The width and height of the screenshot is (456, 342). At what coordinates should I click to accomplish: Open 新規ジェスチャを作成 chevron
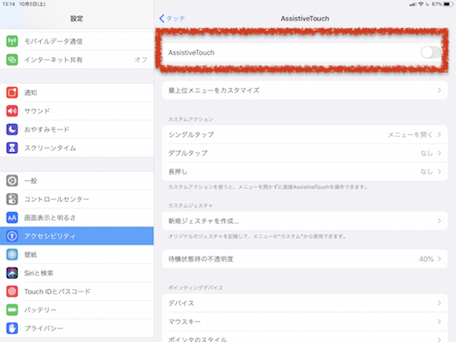click(x=439, y=221)
